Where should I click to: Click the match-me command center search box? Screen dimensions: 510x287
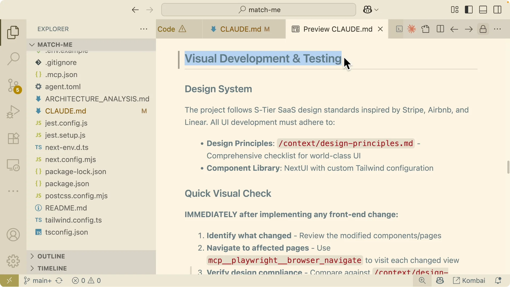click(258, 10)
